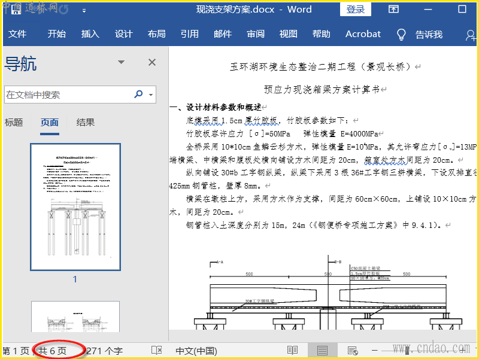
Task: Open the 审阅 ribbon tab
Action: click(x=256, y=34)
